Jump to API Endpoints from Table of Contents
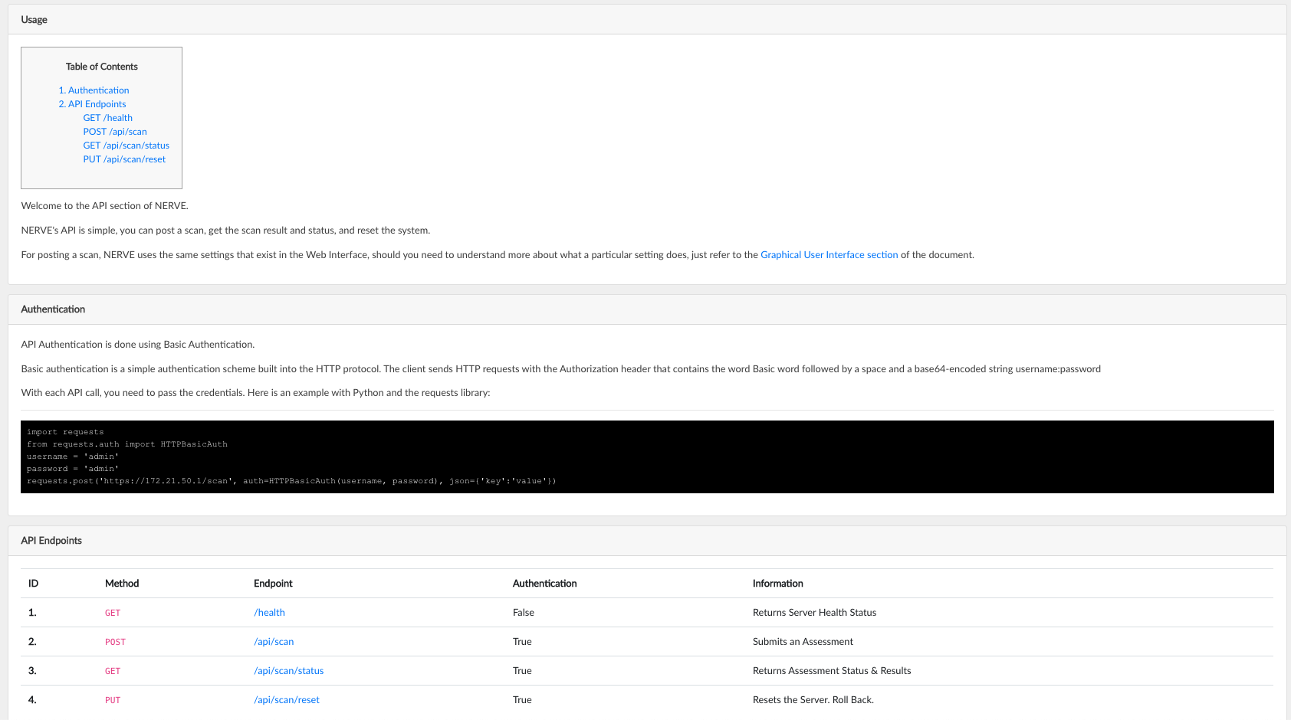Image resolution: width=1291 pixels, height=720 pixels. pos(92,104)
